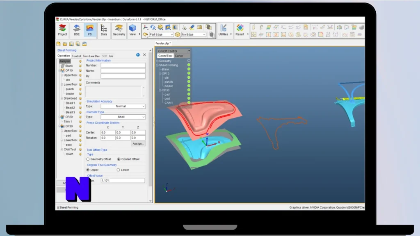Open the Geometry ribbon icon
This screenshot has height=236, width=420.
click(x=119, y=29)
